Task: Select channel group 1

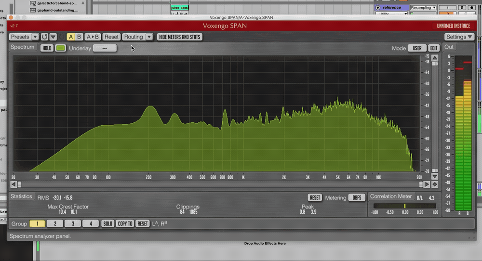Action: [37, 224]
